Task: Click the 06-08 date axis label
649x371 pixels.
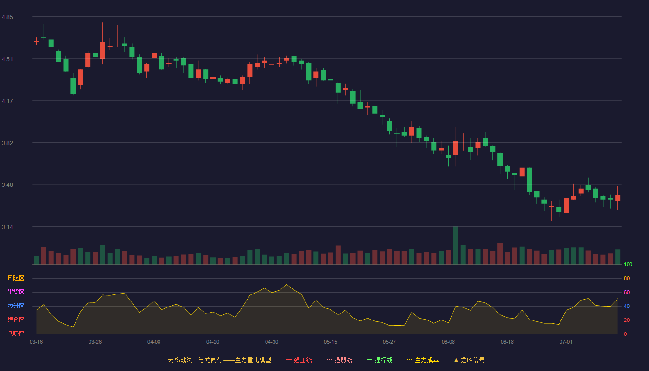Action: pyautogui.click(x=448, y=342)
